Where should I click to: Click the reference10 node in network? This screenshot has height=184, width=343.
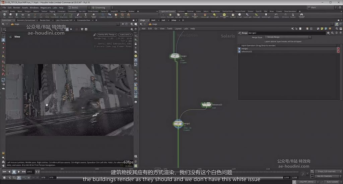click(206, 105)
